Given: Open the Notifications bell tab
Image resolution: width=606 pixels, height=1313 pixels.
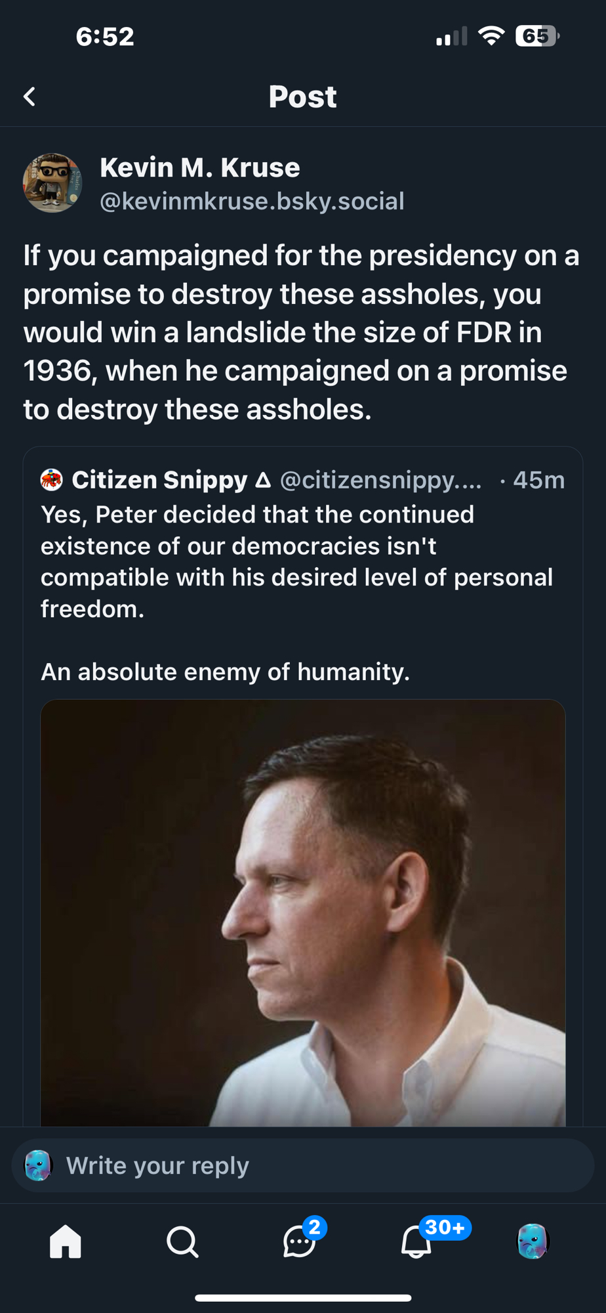Looking at the screenshot, I should click(x=416, y=1241).
